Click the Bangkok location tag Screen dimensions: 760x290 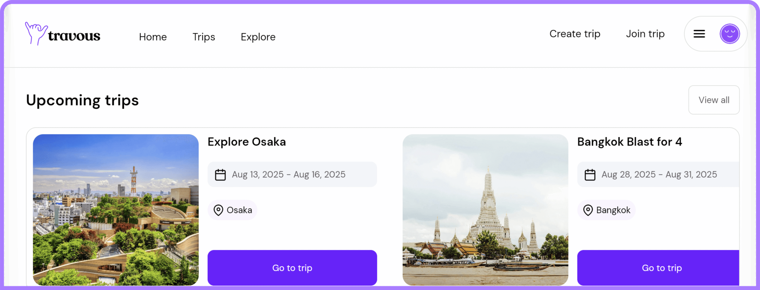[x=606, y=210]
